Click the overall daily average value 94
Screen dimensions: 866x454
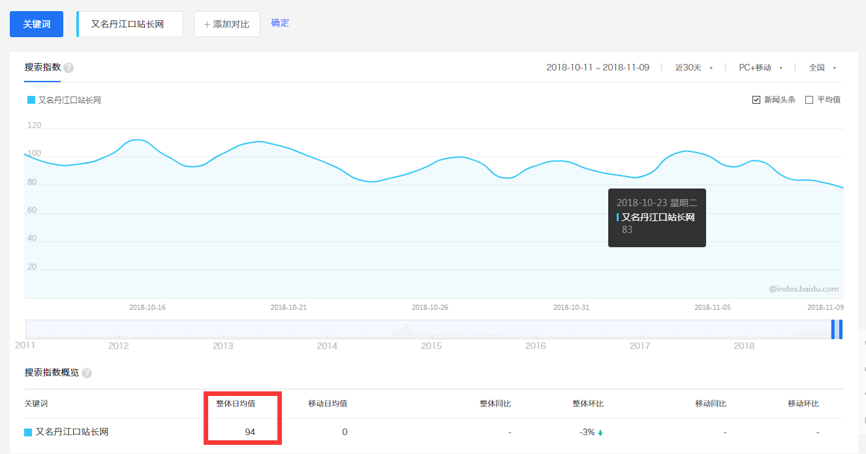[250, 432]
